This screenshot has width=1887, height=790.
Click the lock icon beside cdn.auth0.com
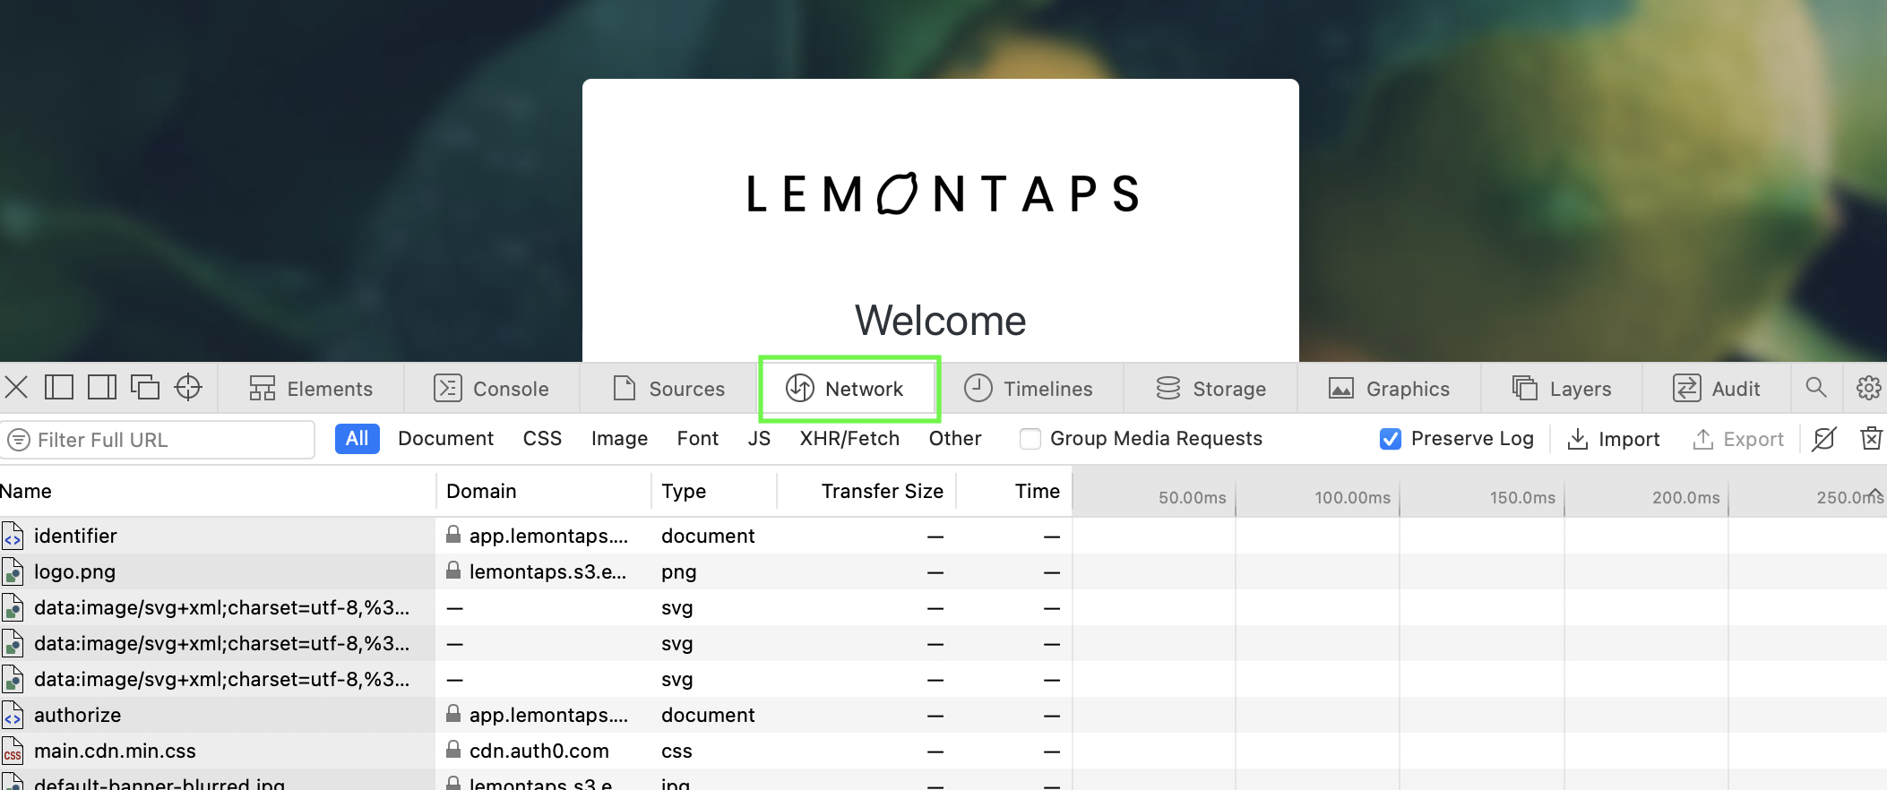pos(453,750)
